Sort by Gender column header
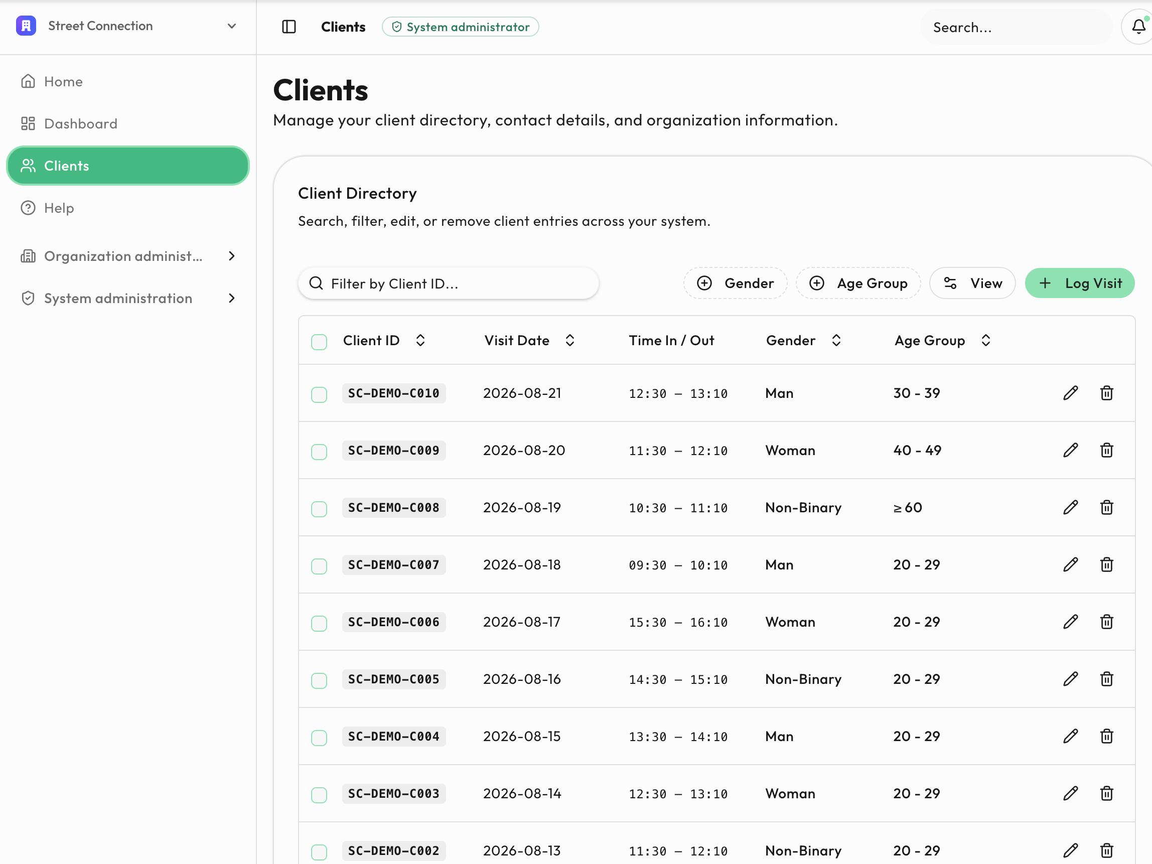The height and width of the screenshot is (864, 1152). [x=804, y=340]
